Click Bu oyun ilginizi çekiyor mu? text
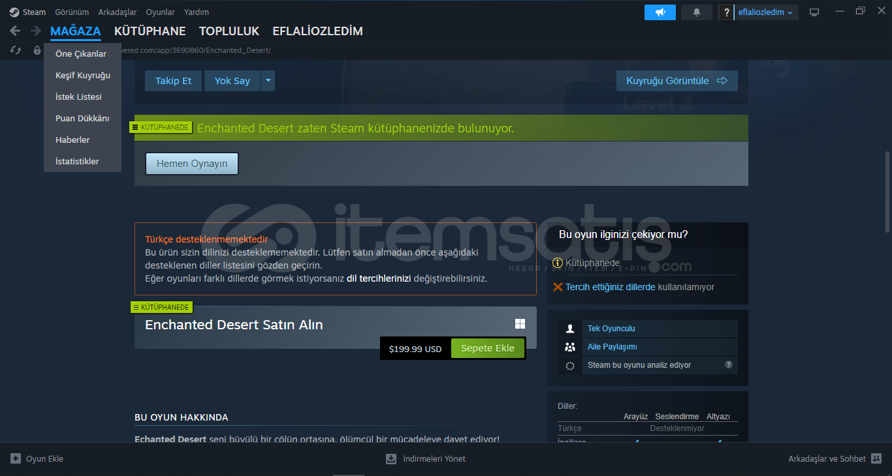The width and height of the screenshot is (892, 476). point(623,234)
